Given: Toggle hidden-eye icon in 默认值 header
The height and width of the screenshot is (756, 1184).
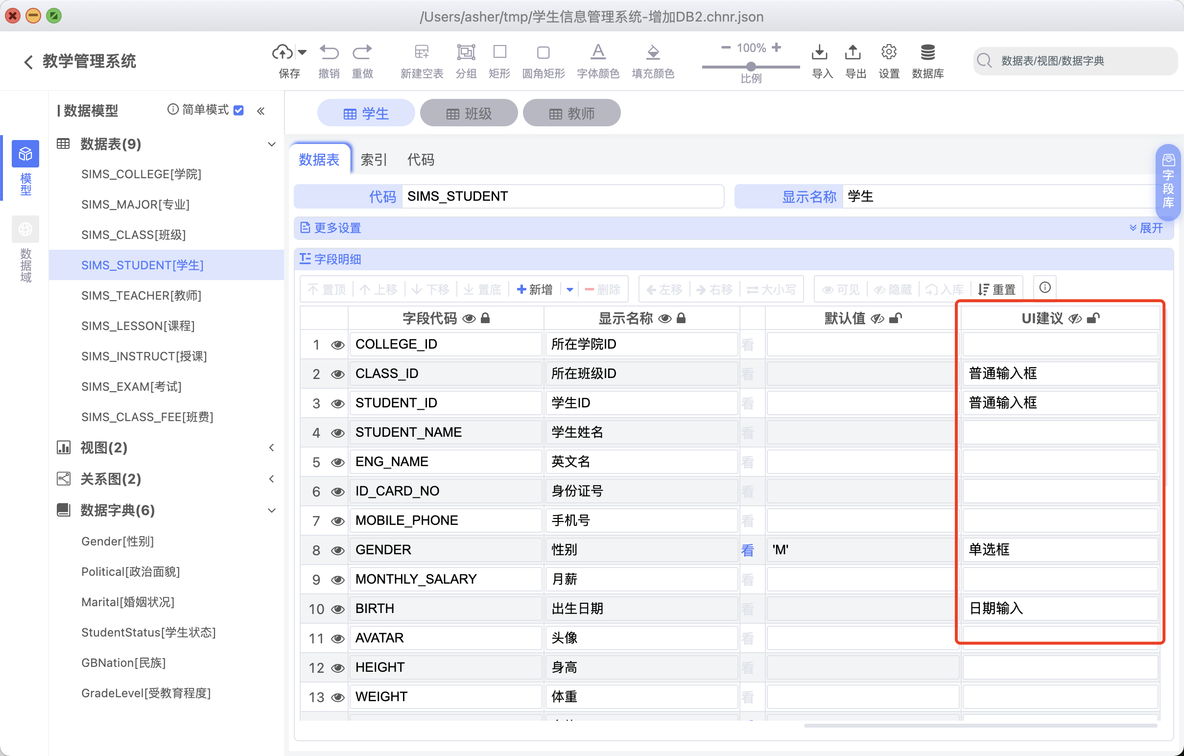Looking at the screenshot, I should (x=877, y=319).
